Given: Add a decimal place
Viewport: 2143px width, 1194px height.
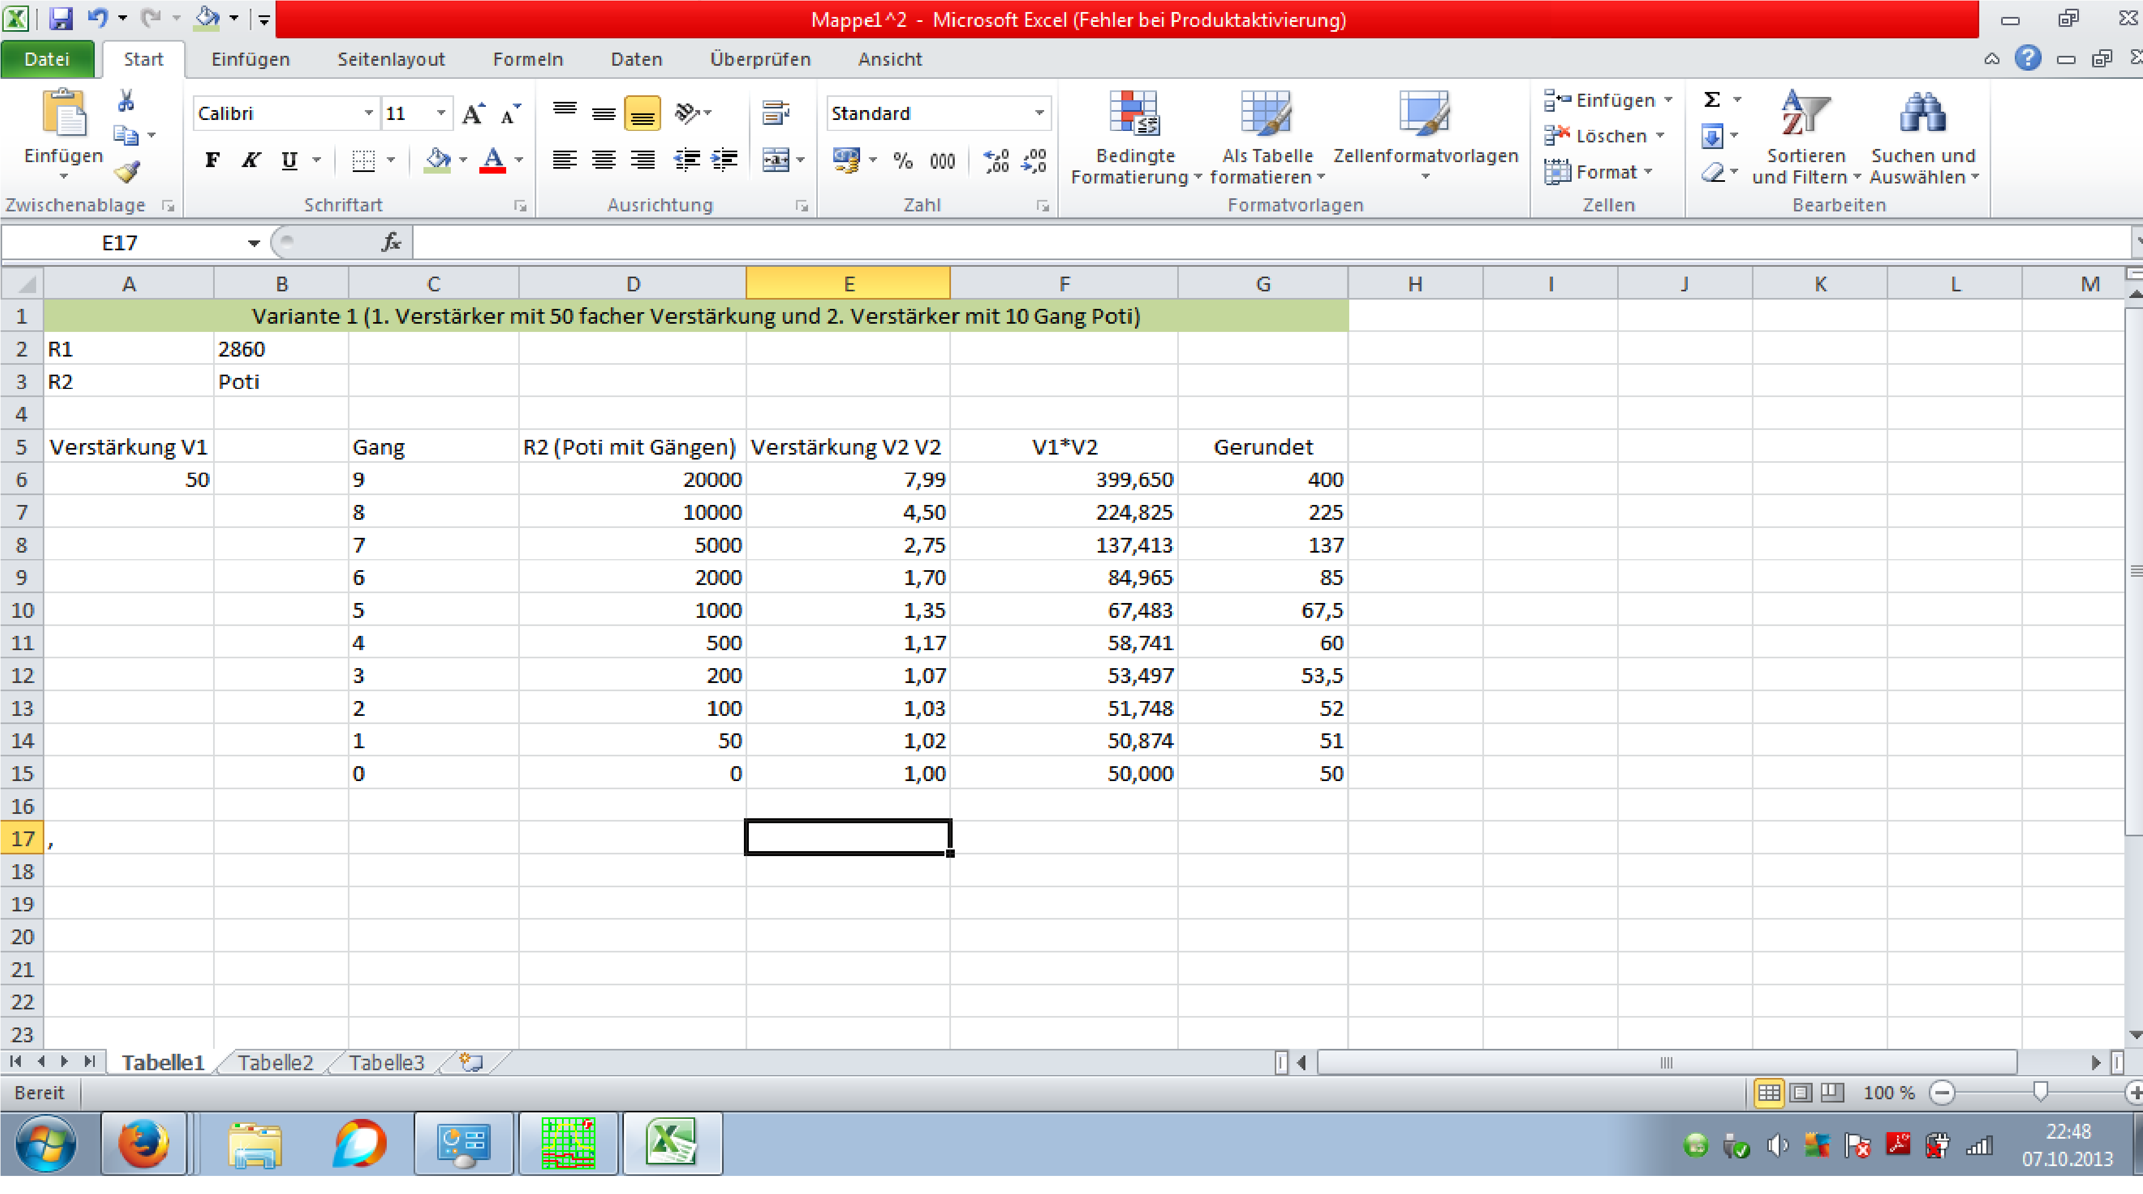Looking at the screenshot, I should point(996,159).
